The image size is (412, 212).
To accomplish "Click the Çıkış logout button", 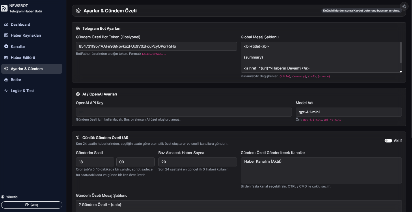I will (32, 205).
